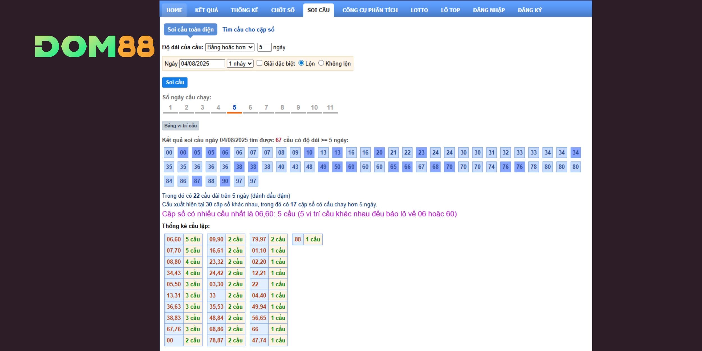Viewport: 702px width, 351px height.
Task: Click result number box 50
Action: point(337,167)
